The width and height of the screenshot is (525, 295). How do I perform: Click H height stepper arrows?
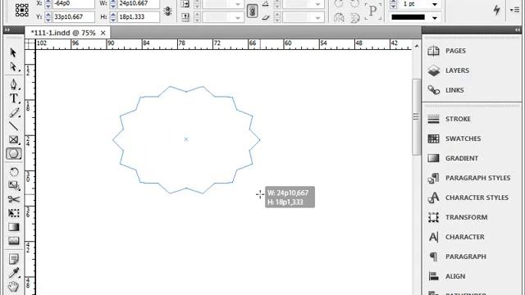[x=113, y=17]
